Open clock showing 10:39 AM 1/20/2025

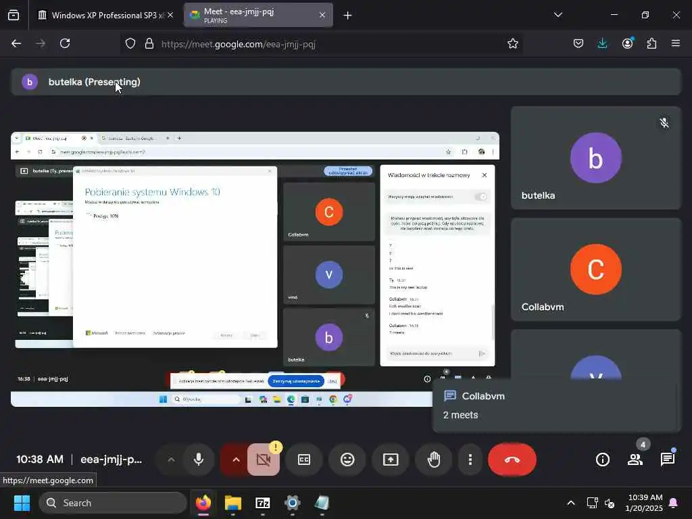pyautogui.click(x=644, y=503)
